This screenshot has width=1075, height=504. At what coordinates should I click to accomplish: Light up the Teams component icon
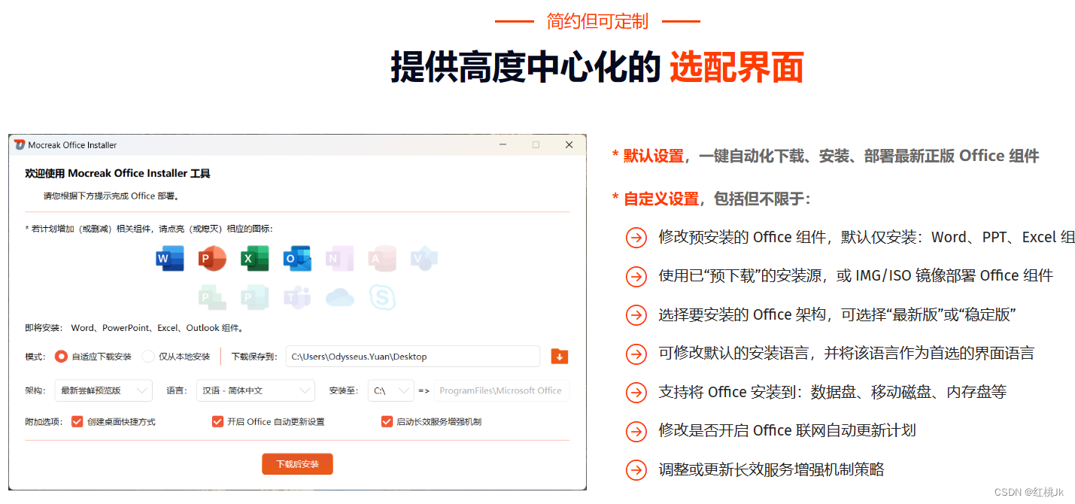pyautogui.click(x=297, y=297)
